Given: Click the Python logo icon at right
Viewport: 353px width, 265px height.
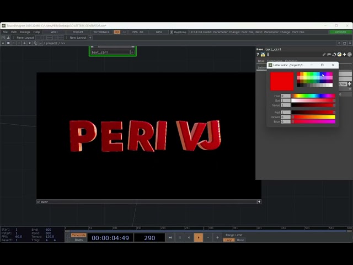Looking at the screenshot, I should point(339,54).
